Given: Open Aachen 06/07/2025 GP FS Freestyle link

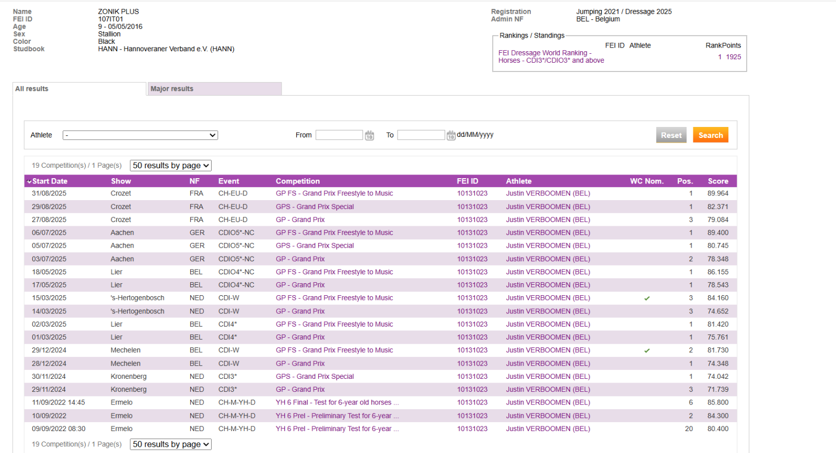Looking at the screenshot, I should tap(334, 233).
